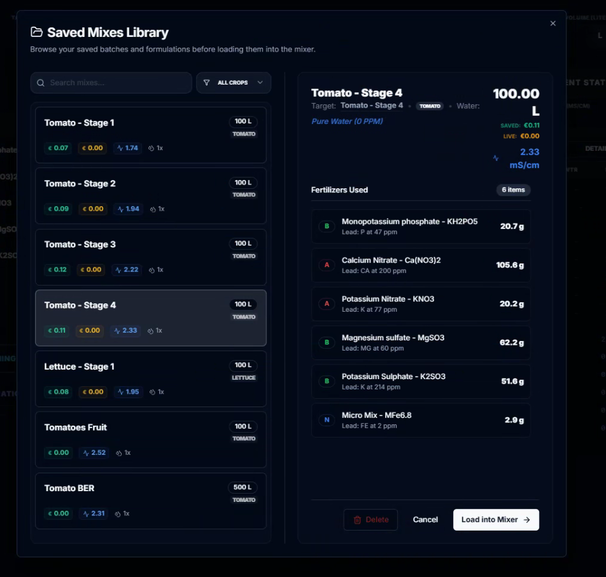The width and height of the screenshot is (606, 577).
Task: Click the 2.22 EC badge on Stage 3
Action: pos(127,270)
